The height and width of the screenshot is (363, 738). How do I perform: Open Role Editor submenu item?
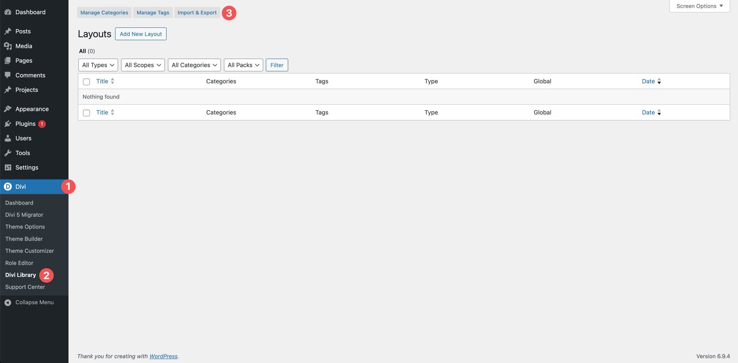tap(19, 263)
